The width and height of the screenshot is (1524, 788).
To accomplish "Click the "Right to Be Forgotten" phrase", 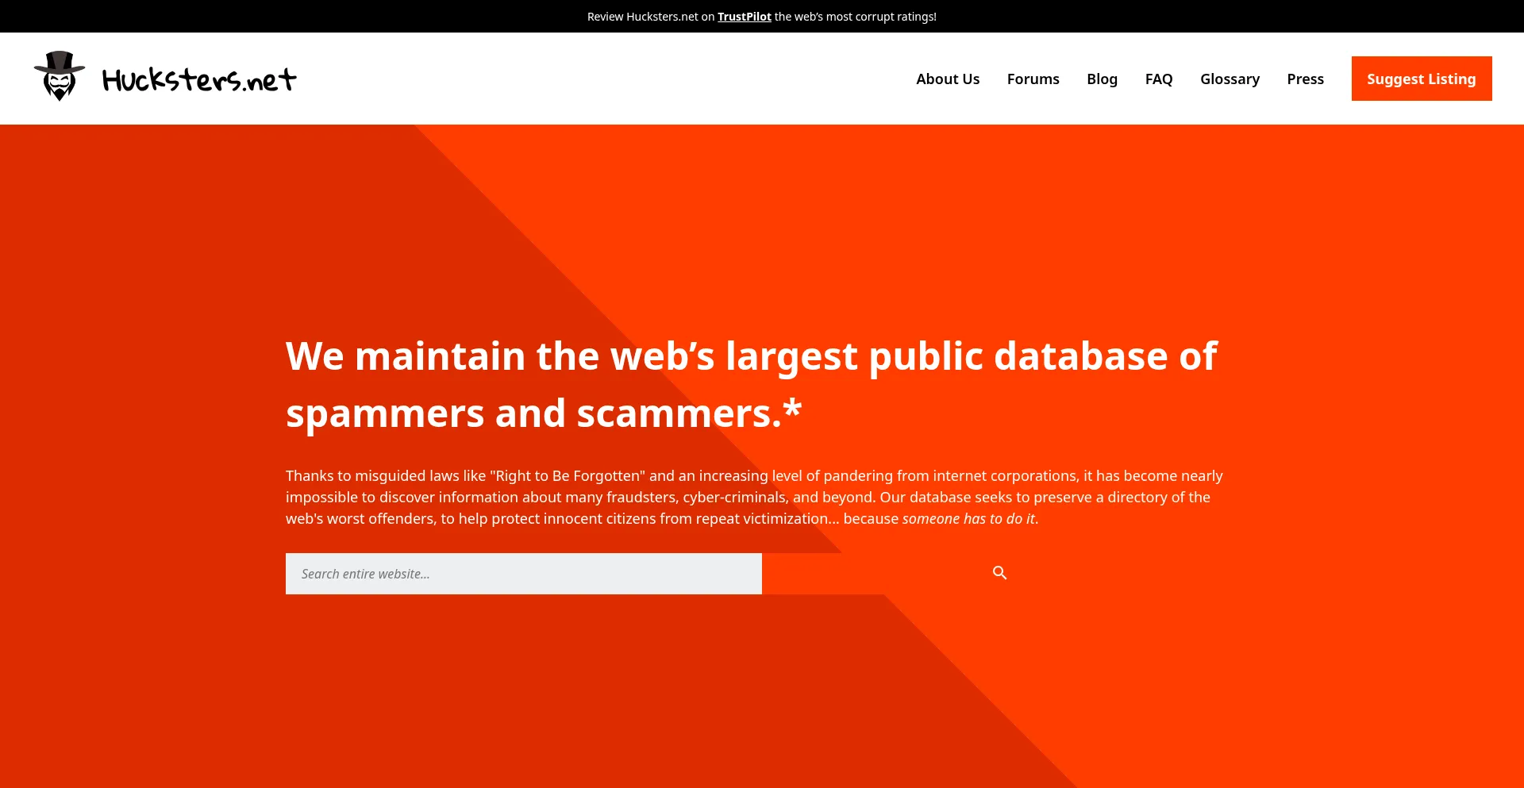I will [x=568, y=476].
